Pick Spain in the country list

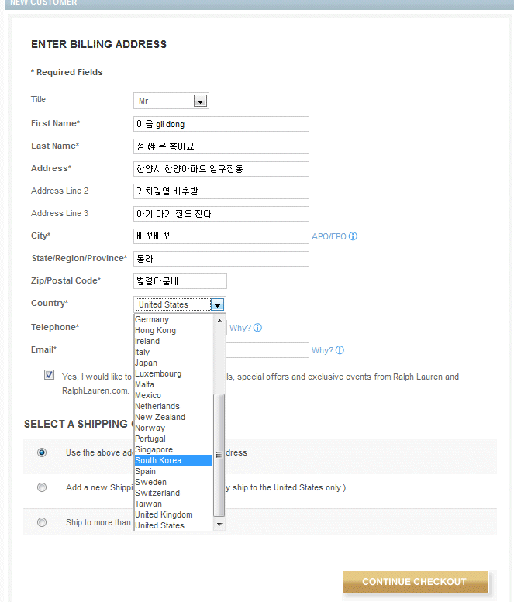173,471
